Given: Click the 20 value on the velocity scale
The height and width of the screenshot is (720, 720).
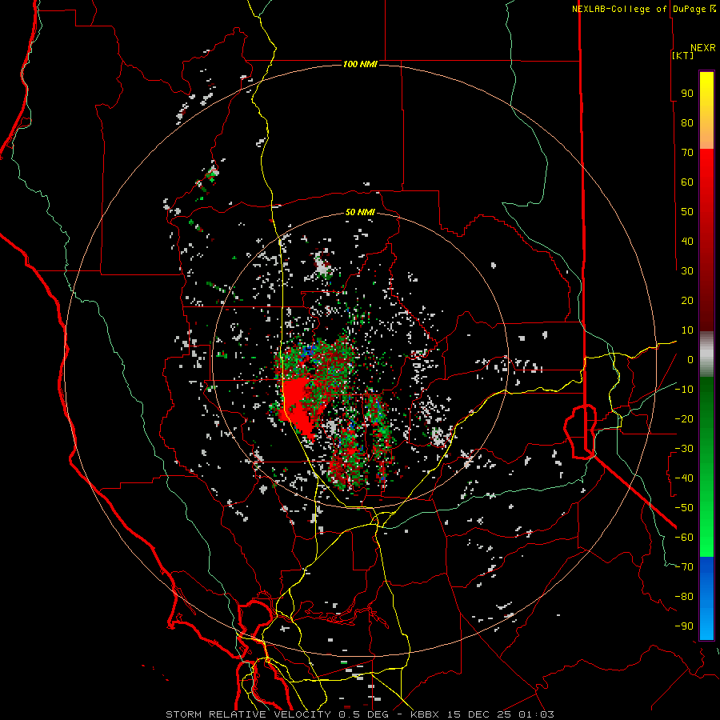Looking at the screenshot, I should click(x=687, y=300).
